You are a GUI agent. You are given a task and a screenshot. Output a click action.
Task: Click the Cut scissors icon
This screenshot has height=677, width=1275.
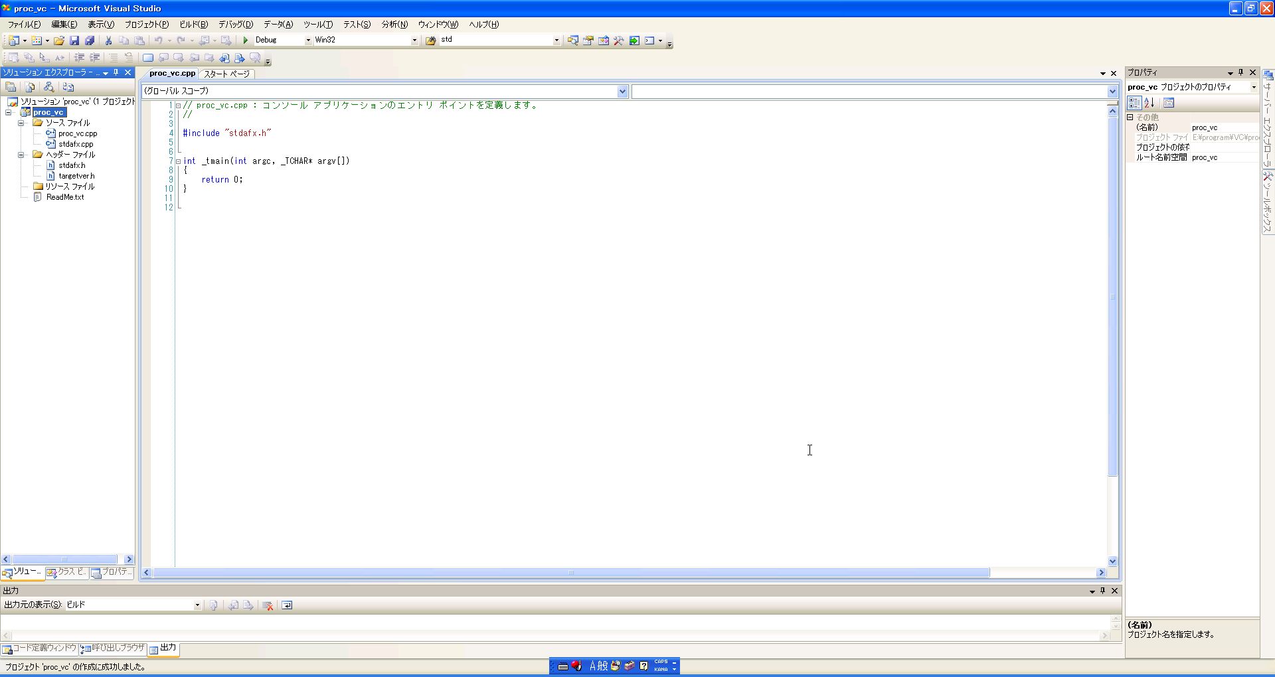109,40
